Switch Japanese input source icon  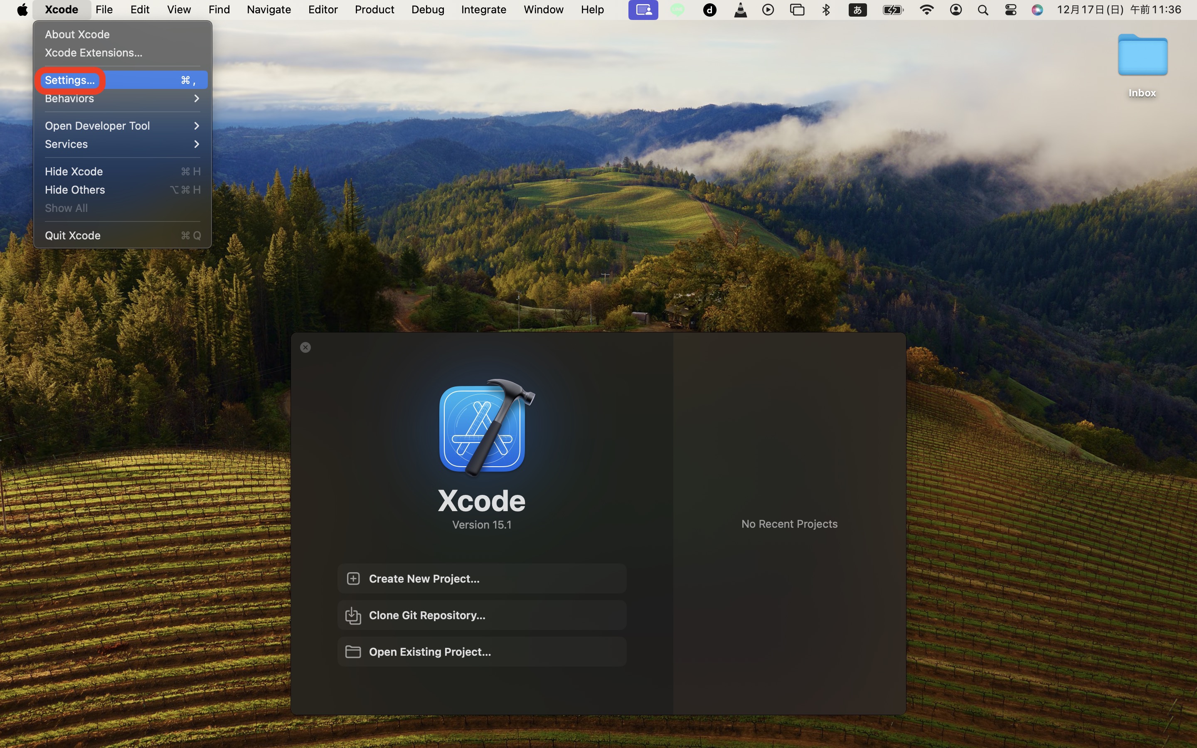click(857, 10)
